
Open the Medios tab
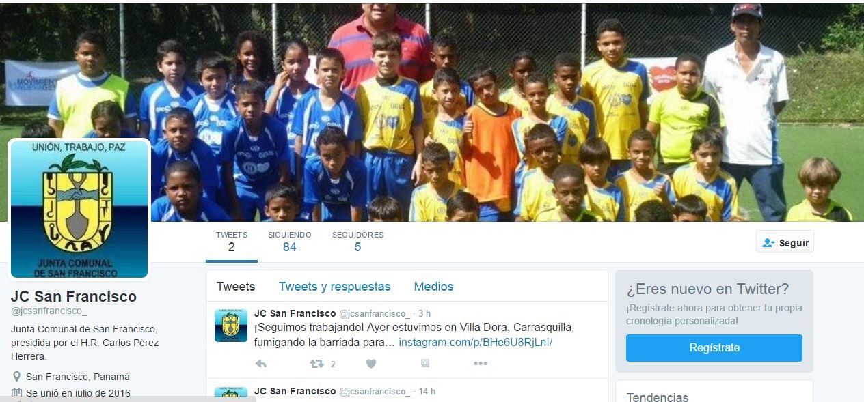[433, 287]
